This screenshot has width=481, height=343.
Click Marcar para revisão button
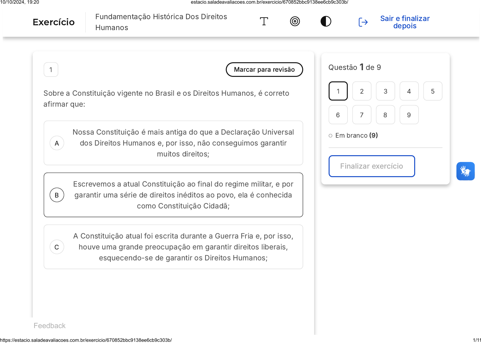click(x=264, y=70)
